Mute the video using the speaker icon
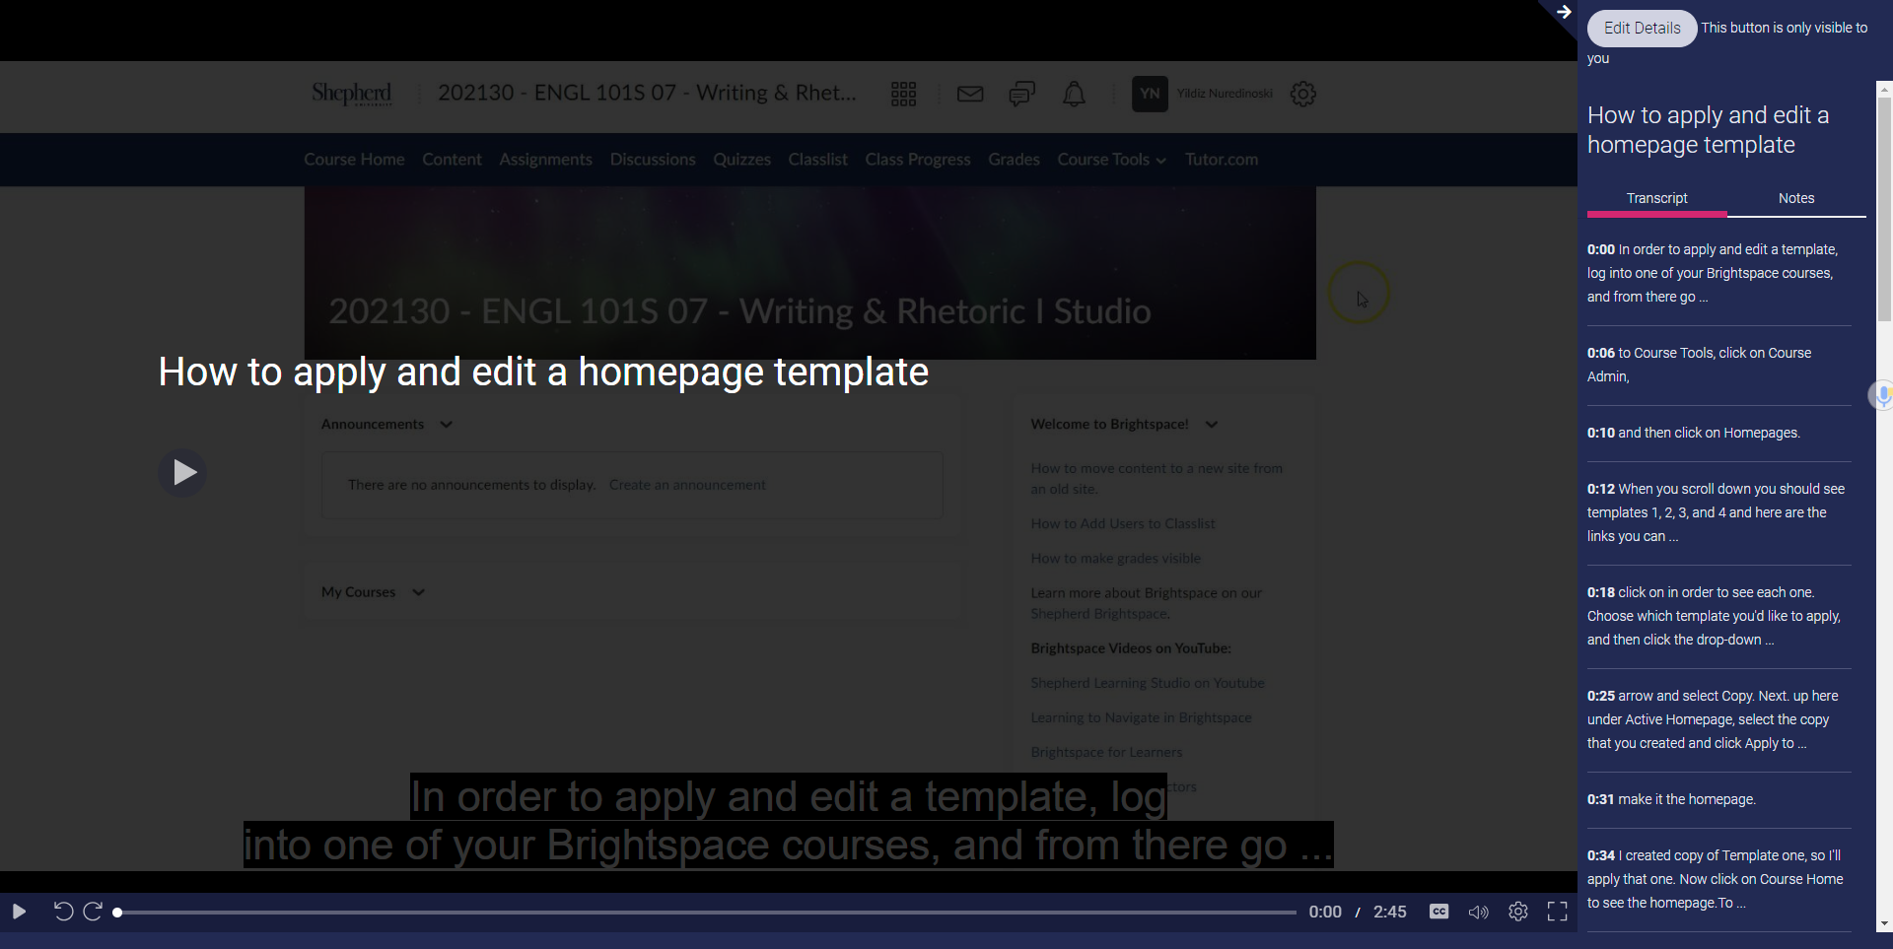The image size is (1893, 949). click(1478, 912)
